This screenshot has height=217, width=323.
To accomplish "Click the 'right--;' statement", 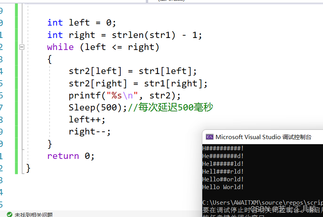I will pyautogui.click(x=90, y=132).
